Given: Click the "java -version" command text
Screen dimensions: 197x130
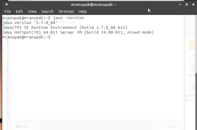Looking at the screenshot, I should click(69, 18).
